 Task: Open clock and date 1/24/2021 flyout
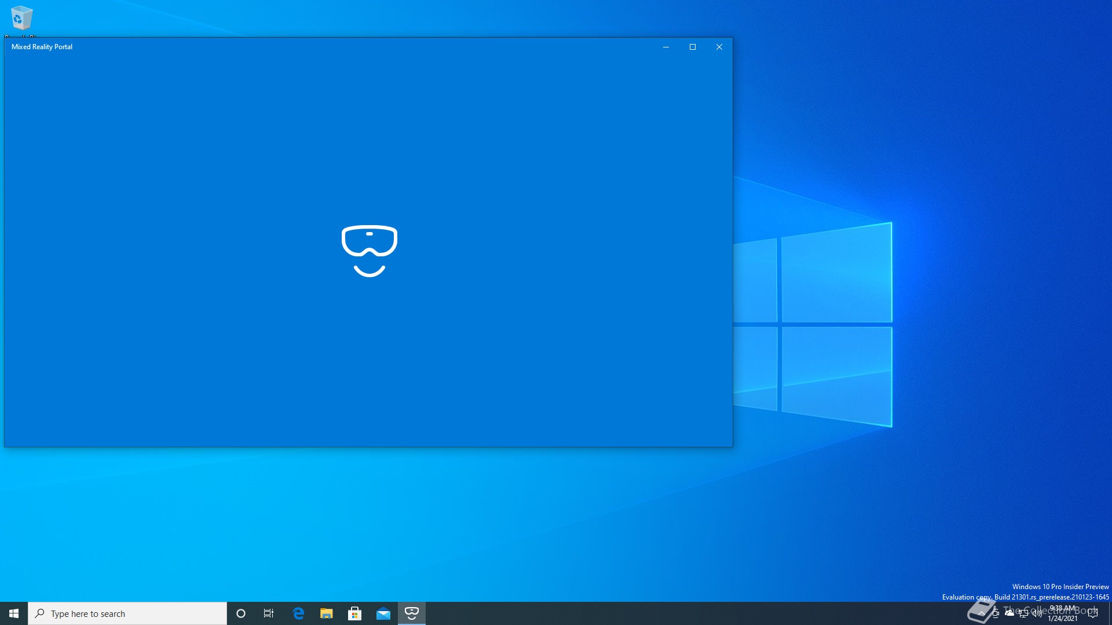(x=1063, y=613)
